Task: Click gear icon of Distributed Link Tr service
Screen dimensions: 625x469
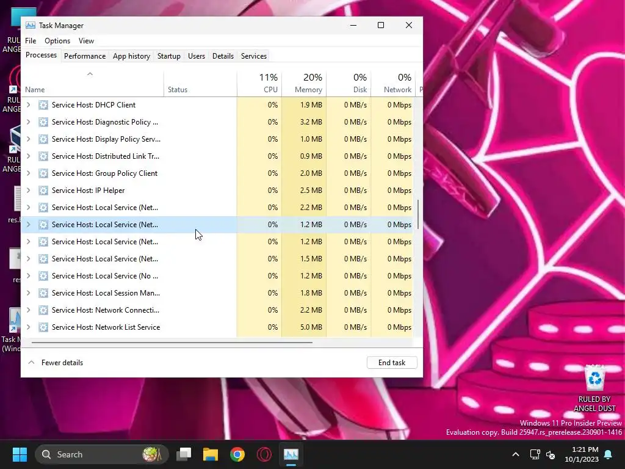Action: click(43, 156)
